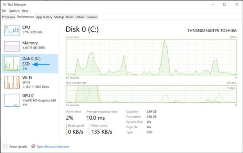Select the CPU usage graph thumbnail
The image size is (243, 153).
[12, 31]
